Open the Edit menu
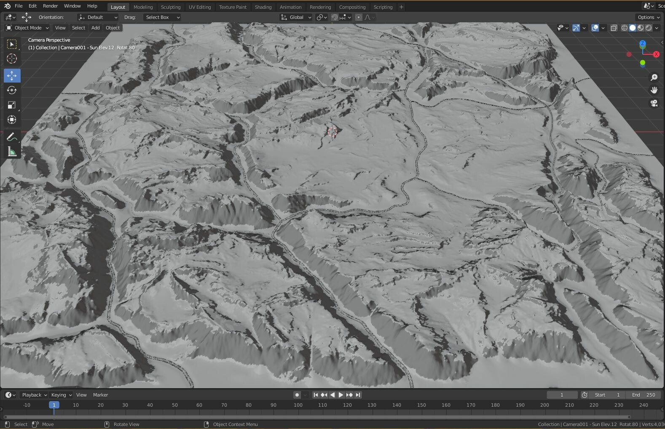The width and height of the screenshot is (665, 429). pyautogui.click(x=32, y=6)
